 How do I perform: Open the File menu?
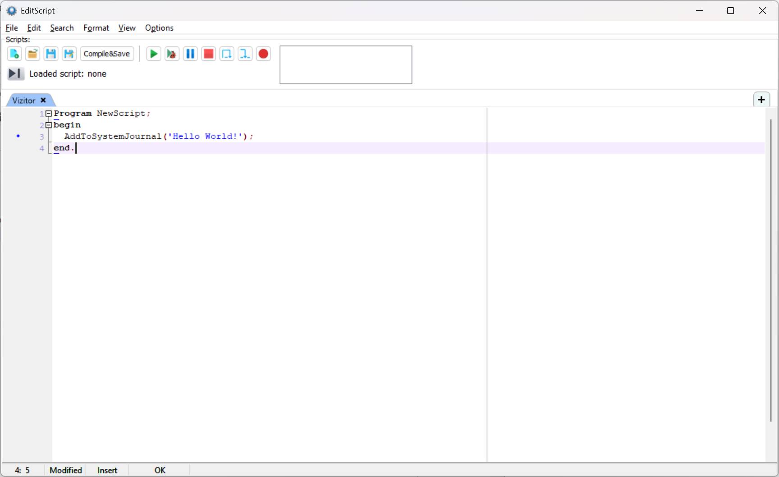click(12, 28)
